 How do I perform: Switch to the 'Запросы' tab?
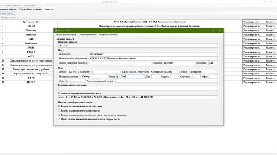click(x=49, y=9)
